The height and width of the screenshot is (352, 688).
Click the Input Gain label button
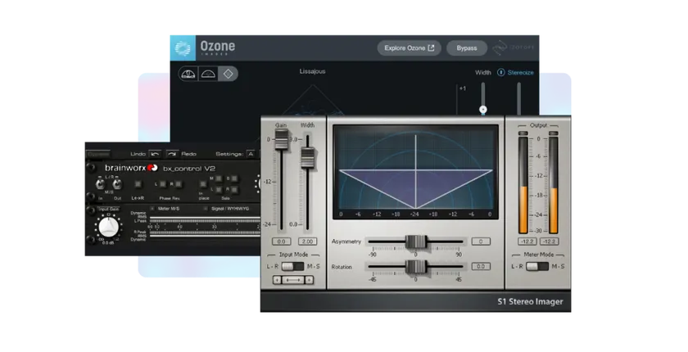108,209
